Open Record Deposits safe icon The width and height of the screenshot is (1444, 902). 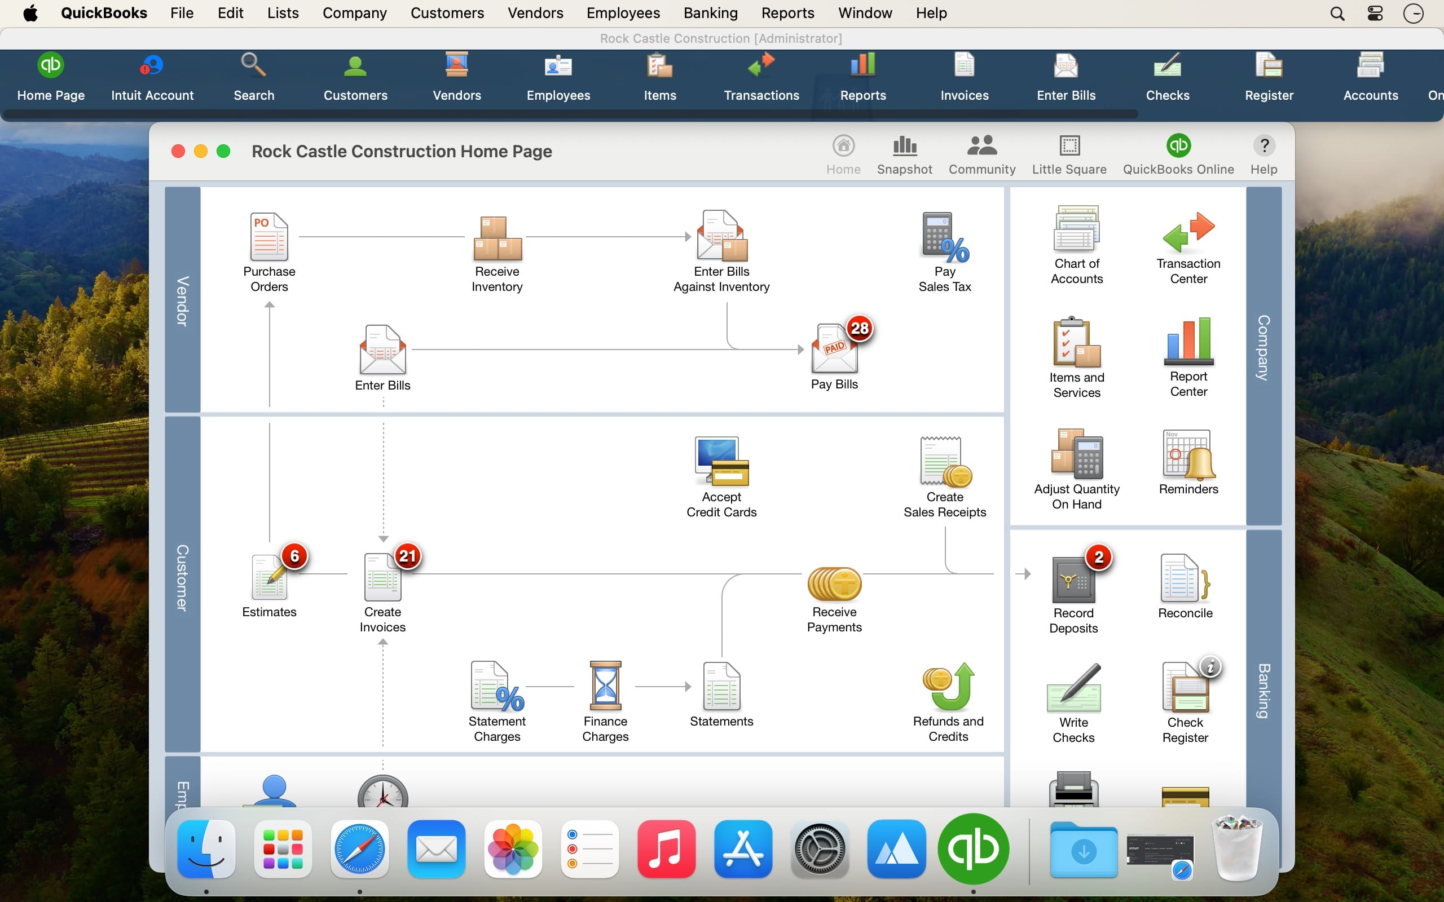tap(1073, 580)
